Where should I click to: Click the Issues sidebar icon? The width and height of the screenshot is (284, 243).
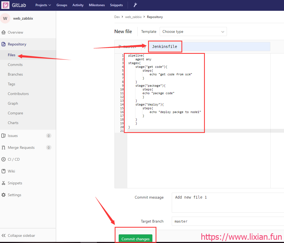(3, 136)
